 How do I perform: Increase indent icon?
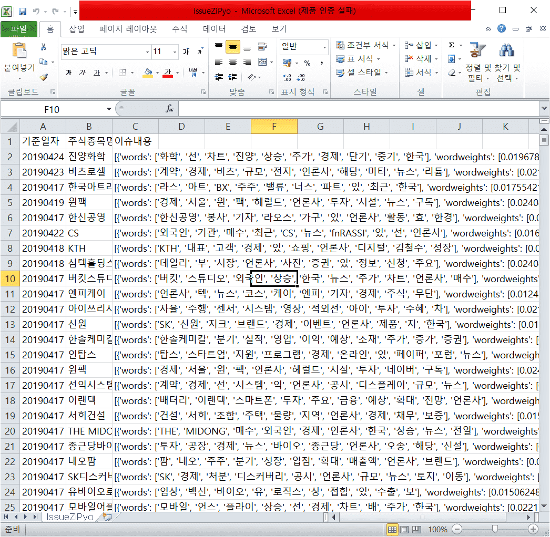[x=232, y=77]
